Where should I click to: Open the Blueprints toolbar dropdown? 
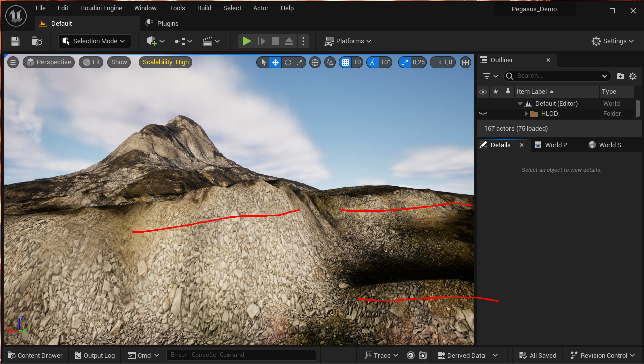[184, 41]
